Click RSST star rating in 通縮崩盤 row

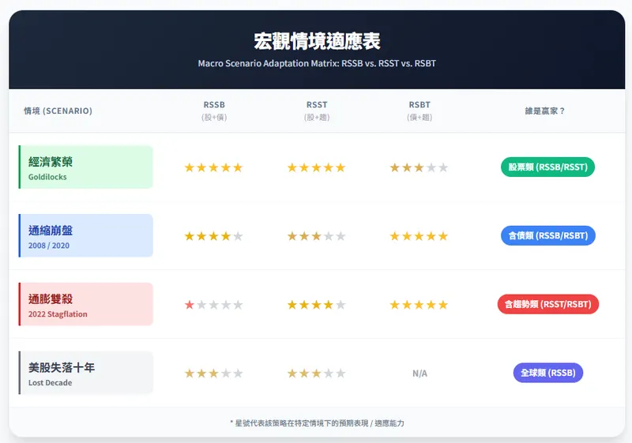(x=317, y=236)
